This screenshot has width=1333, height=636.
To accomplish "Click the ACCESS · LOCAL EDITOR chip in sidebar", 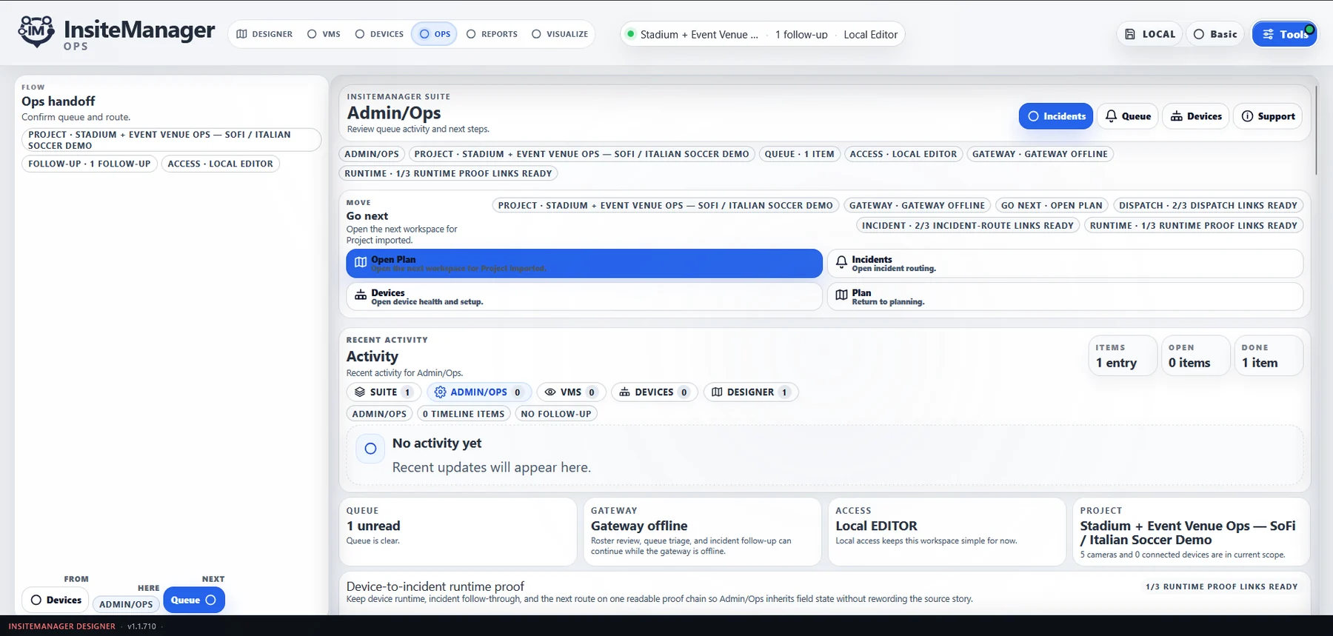I will [x=220, y=164].
